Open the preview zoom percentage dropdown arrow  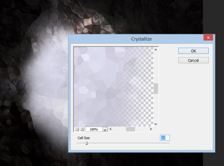click(105, 130)
